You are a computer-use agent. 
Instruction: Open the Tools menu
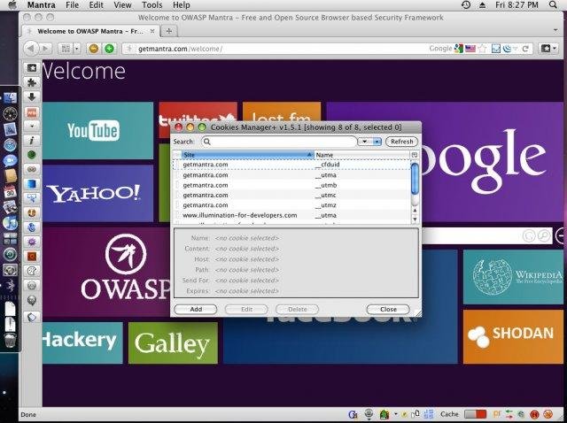[x=151, y=5]
